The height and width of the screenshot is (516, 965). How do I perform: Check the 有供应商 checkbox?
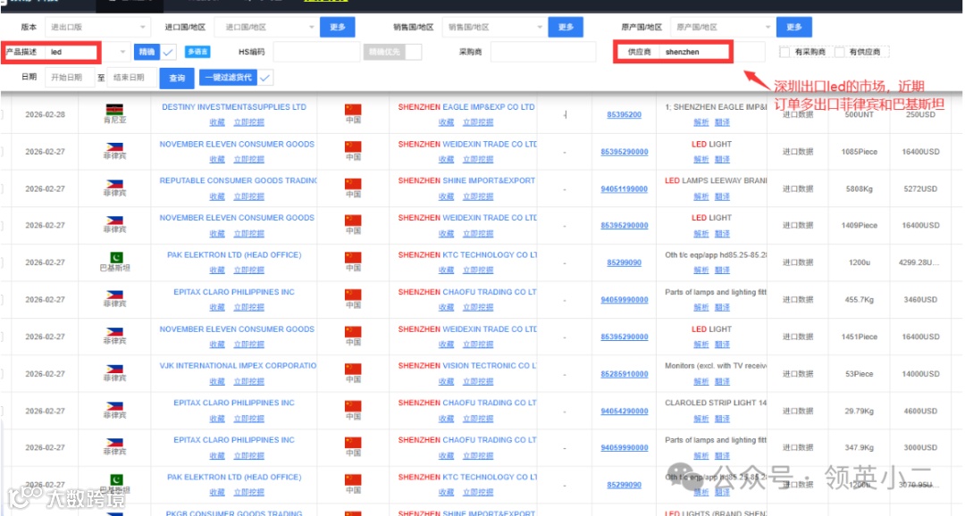click(839, 53)
